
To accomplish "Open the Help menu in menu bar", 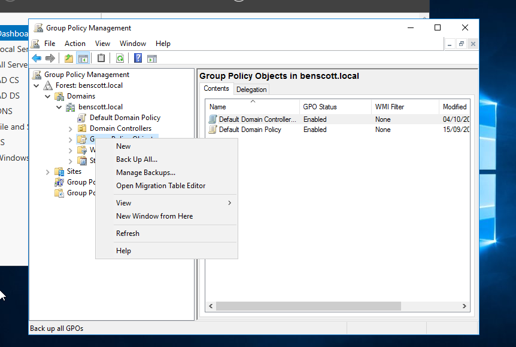I will [x=163, y=44].
